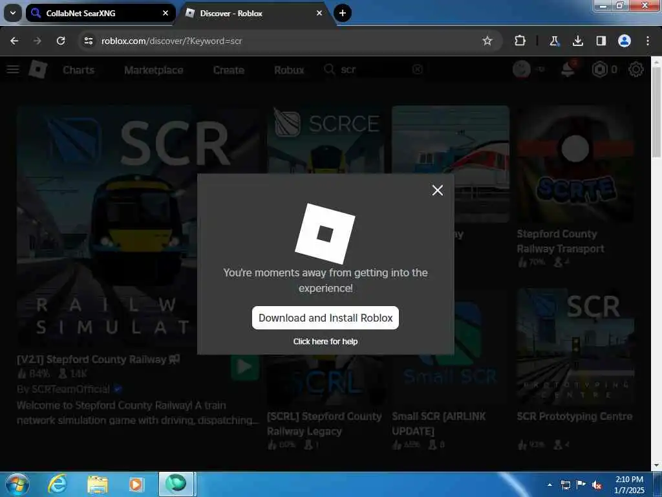662x497 pixels.
Task: Go forward in browser history
Action: click(37, 41)
